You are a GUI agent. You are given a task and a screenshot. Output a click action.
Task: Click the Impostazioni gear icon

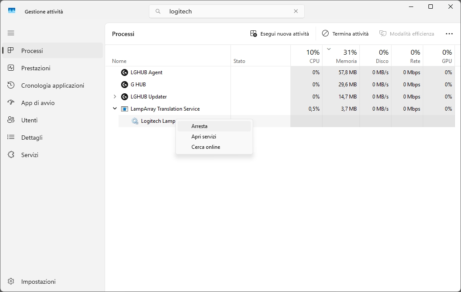[11, 281]
